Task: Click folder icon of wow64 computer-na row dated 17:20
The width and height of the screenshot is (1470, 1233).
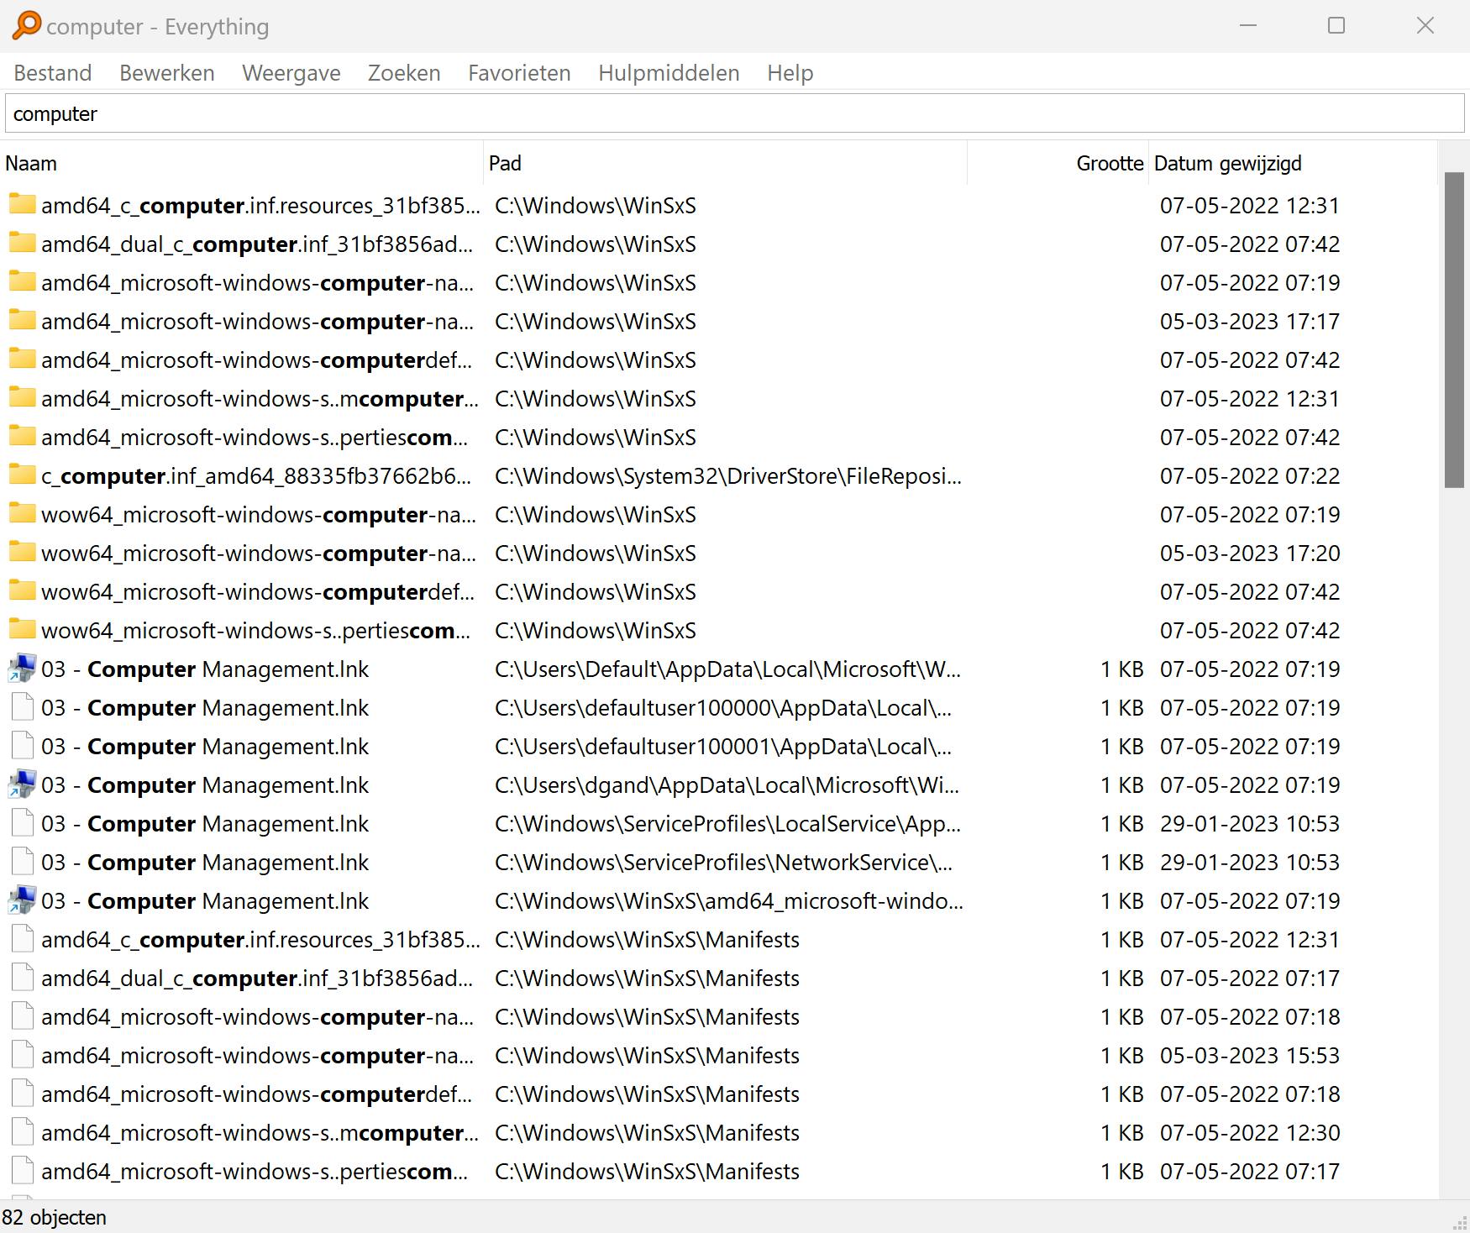Action: pyautogui.click(x=22, y=553)
